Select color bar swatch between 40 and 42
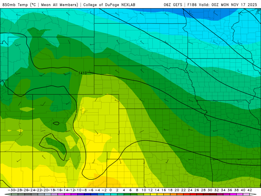261x196 pixels. click(246, 194)
